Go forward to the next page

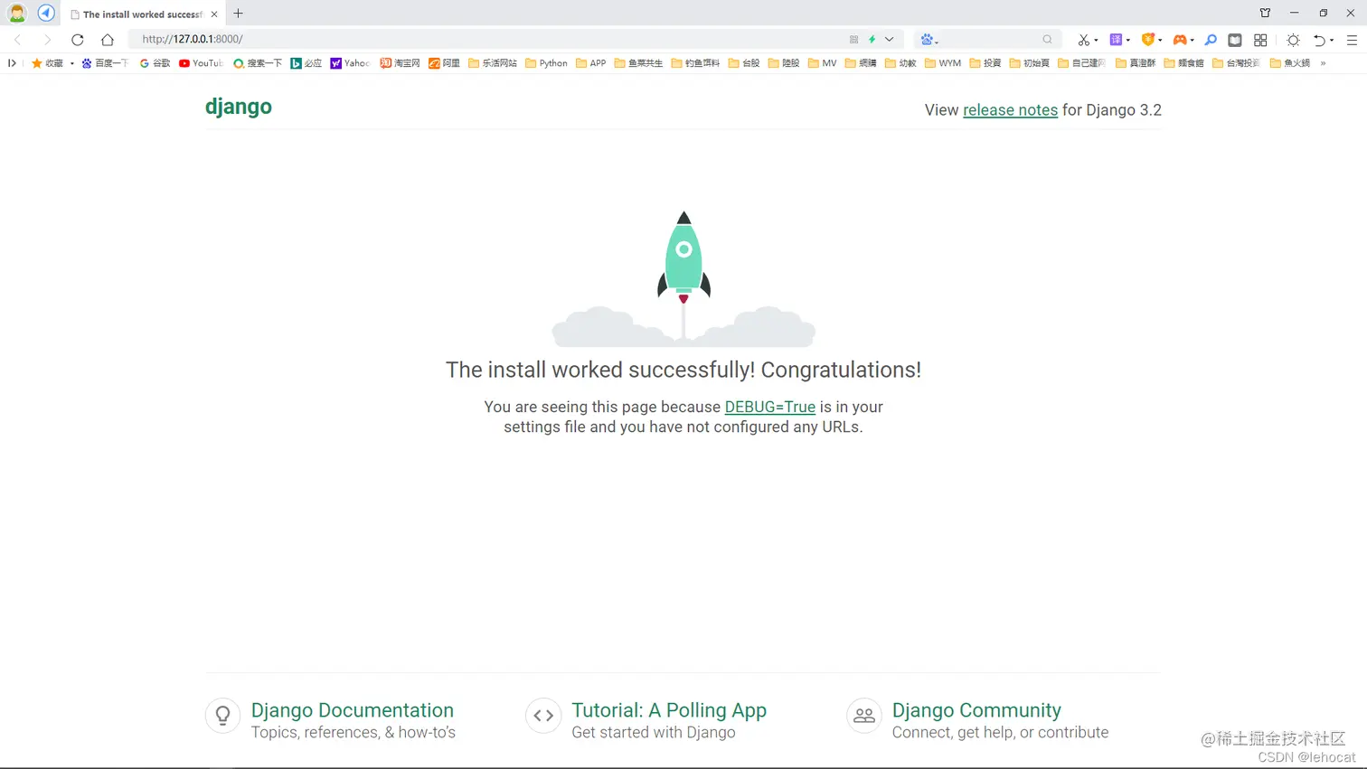(47, 40)
